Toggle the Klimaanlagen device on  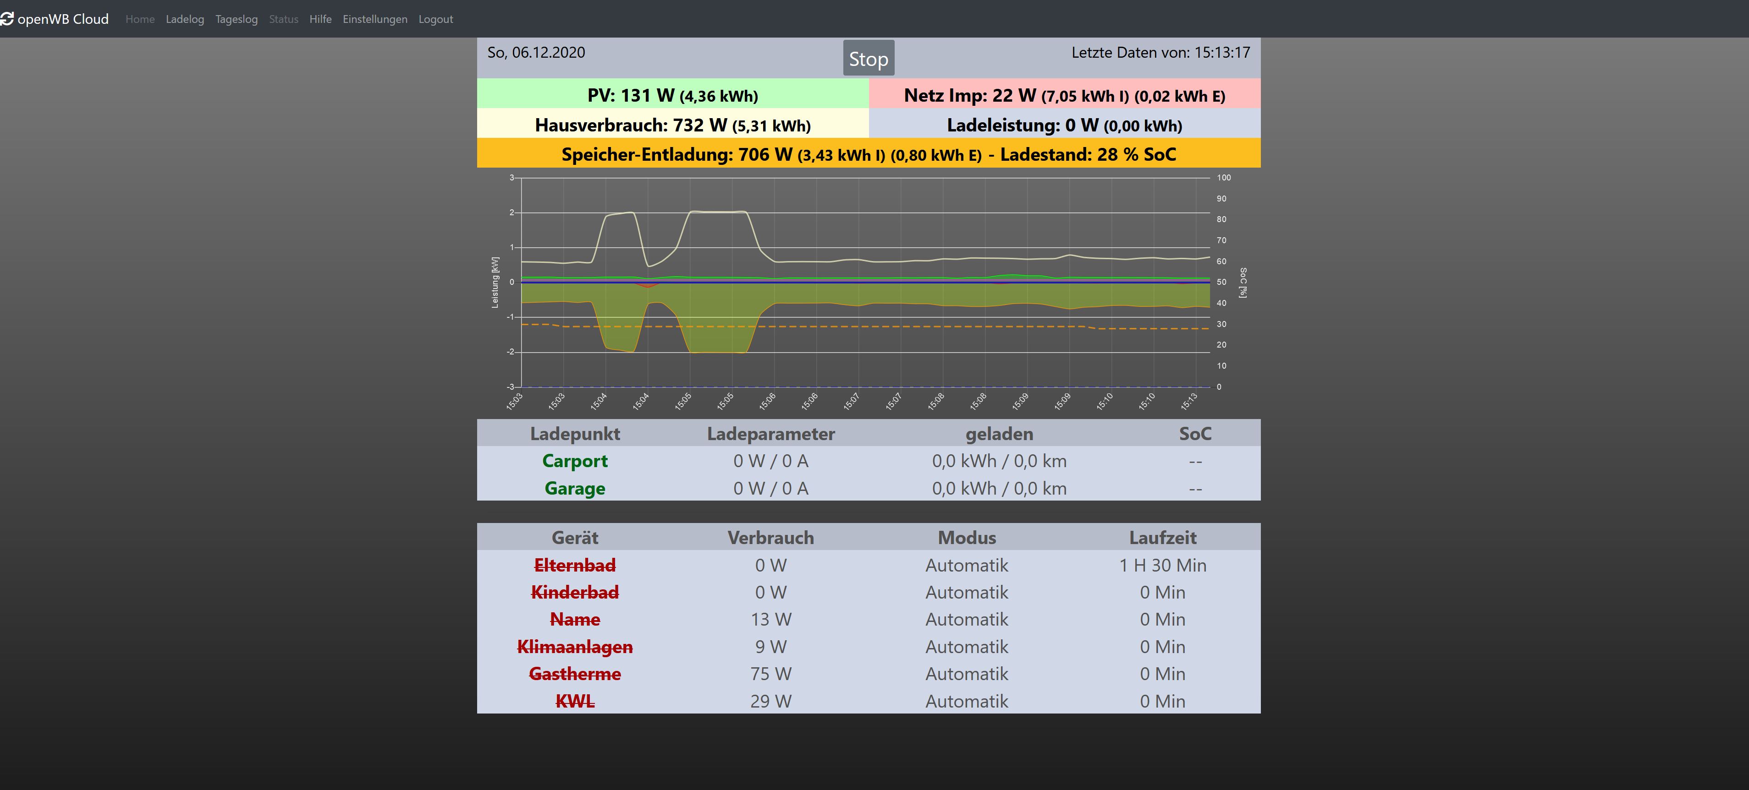(x=574, y=647)
